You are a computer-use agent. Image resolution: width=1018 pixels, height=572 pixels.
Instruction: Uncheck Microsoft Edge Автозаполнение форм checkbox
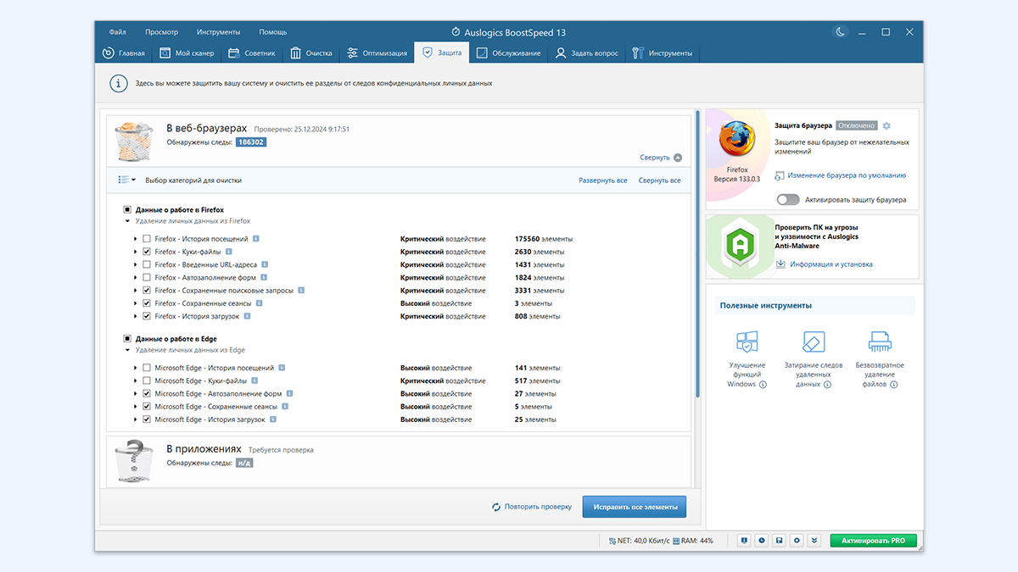[x=147, y=394]
